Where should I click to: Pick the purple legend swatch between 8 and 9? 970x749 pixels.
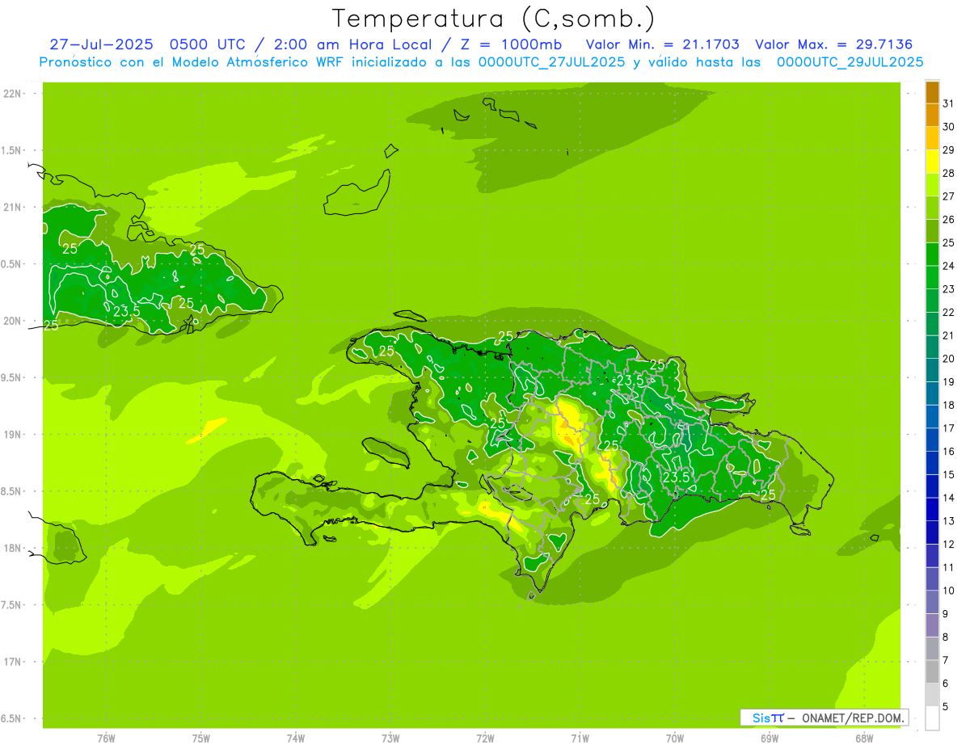[932, 625]
